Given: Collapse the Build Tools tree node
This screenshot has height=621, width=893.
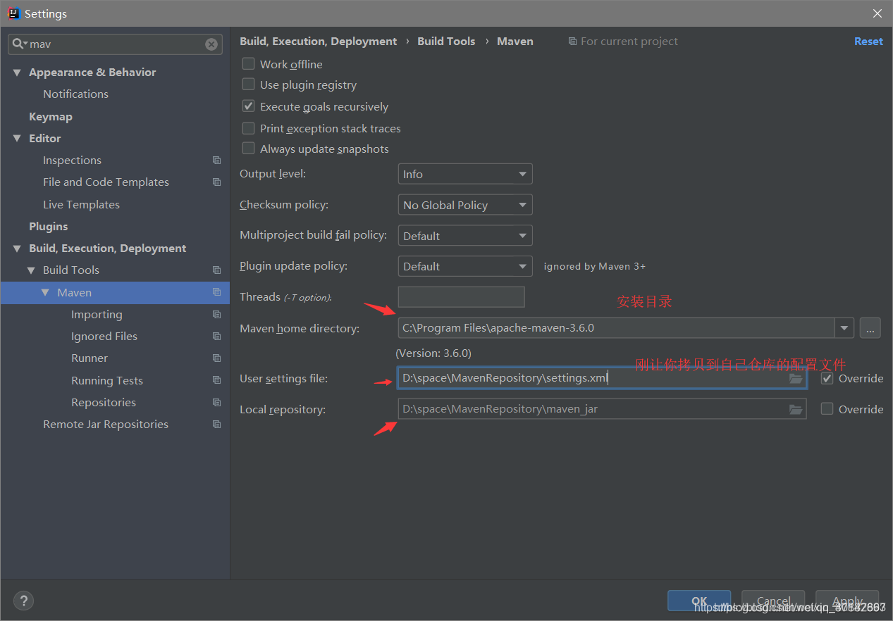Looking at the screenshot, I should coord(31,270).
